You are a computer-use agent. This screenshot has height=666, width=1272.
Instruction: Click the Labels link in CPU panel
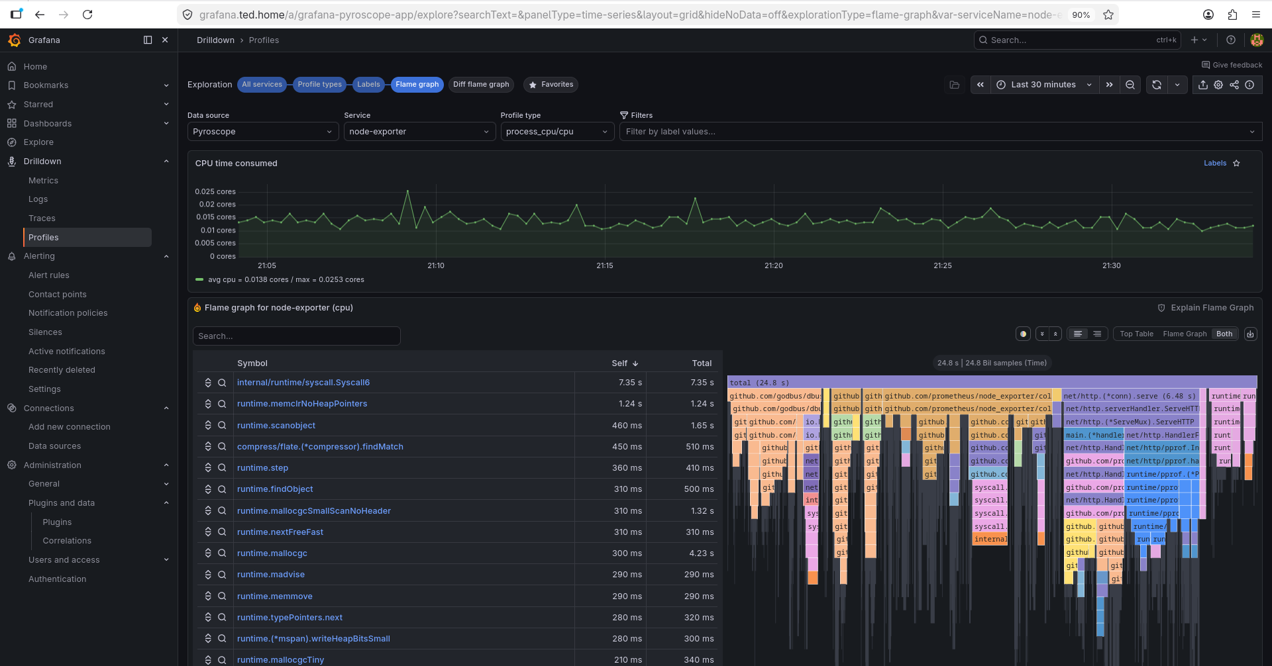pos(1215,164)
